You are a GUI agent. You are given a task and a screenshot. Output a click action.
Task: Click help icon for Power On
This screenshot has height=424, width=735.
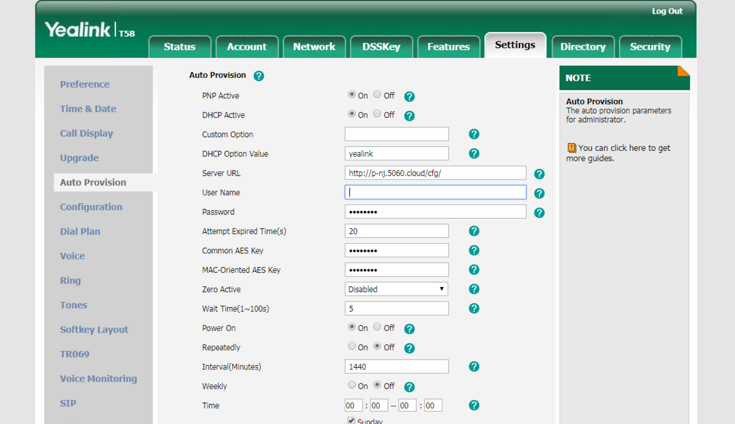click(x=409, y=329)
